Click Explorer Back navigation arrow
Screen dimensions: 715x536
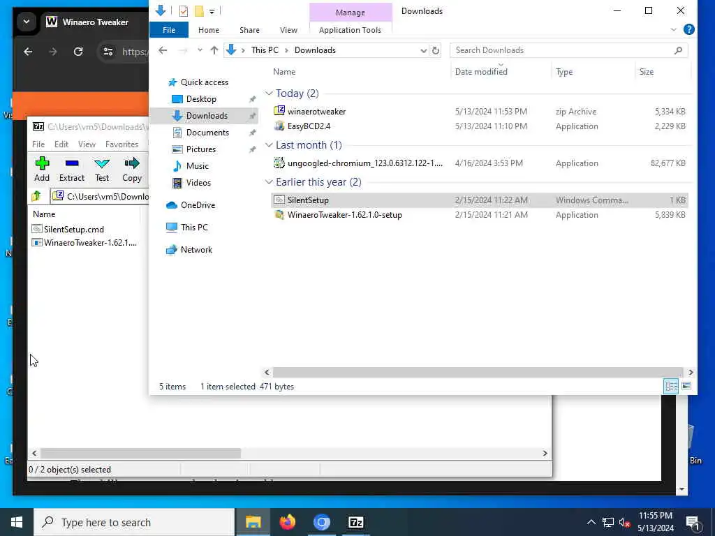point(163,50)
